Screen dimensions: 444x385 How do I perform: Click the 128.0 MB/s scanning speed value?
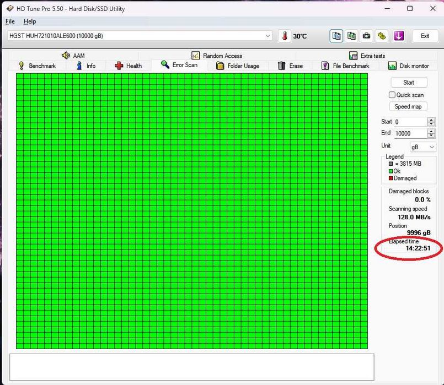414,217
